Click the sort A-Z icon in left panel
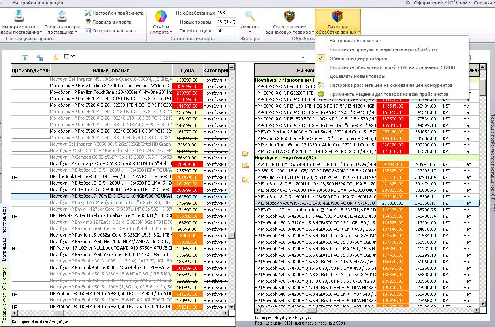This screenshot has width=495, height=327. click(x=40, y=58)
